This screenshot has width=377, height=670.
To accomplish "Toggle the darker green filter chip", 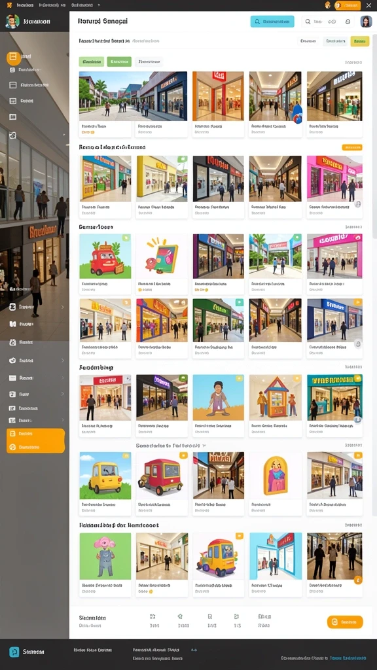I will click(x=119, y=62).
